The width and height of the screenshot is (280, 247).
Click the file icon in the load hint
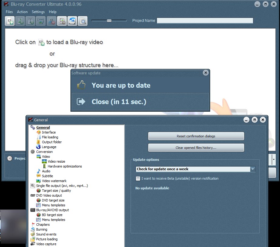(41, 42)
